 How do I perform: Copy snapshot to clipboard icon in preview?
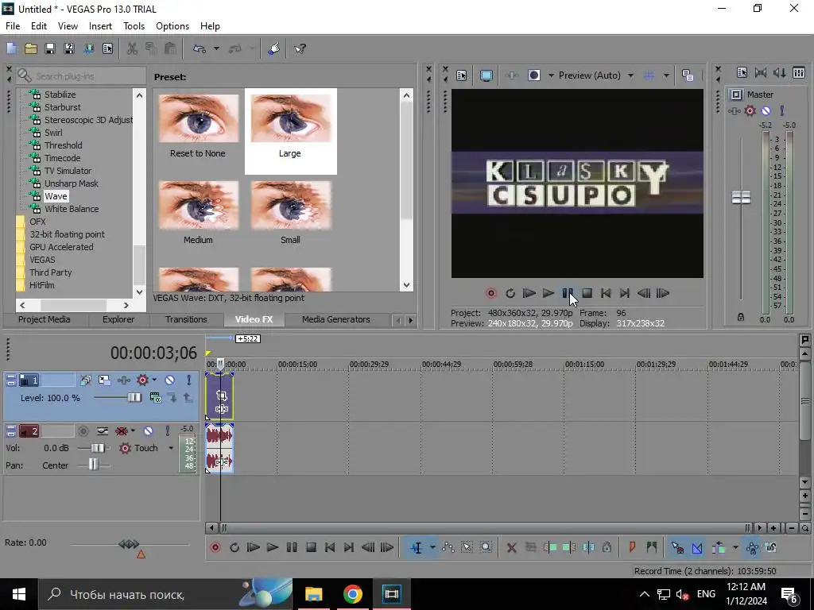(688, 75)
